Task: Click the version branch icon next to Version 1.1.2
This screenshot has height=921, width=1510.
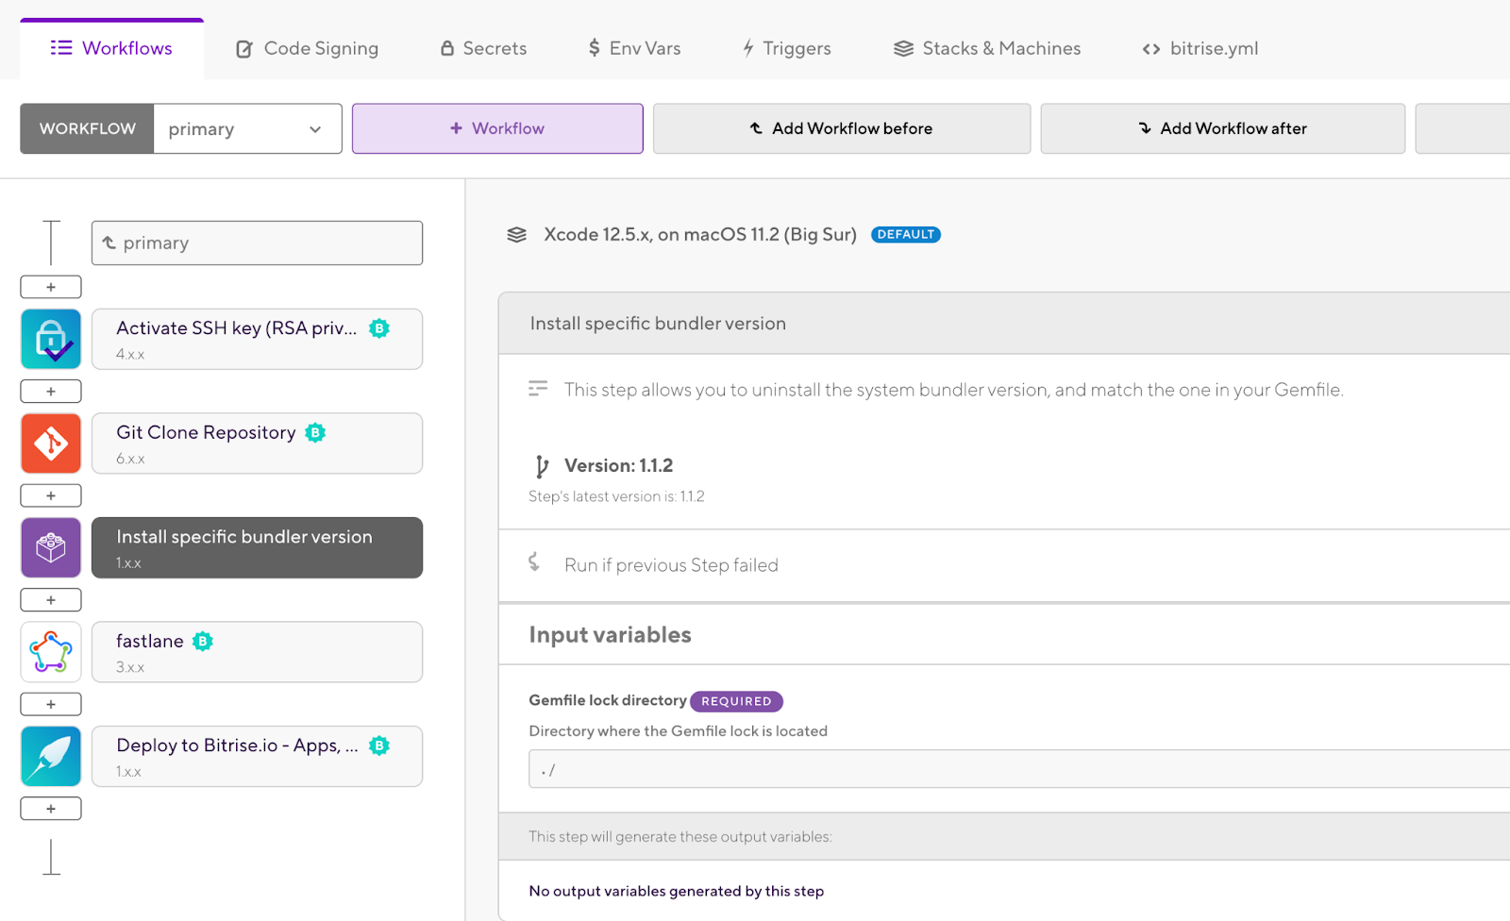Action: (x=541, y=466)
